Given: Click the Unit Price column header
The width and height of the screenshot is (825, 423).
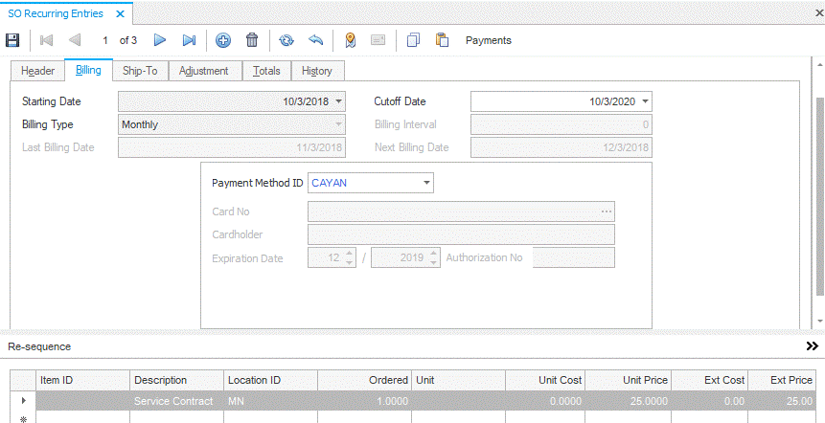Looking at the screenshot, I should [x=629, y=380].
